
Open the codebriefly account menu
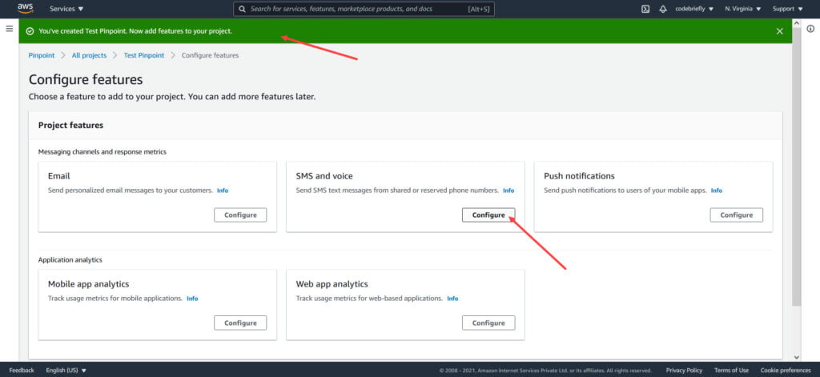click(x=694, y=9)
